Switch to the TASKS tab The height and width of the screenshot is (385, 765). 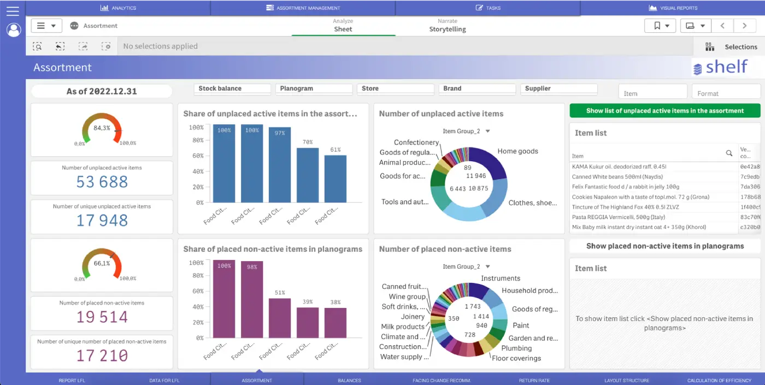pos(487,7)
